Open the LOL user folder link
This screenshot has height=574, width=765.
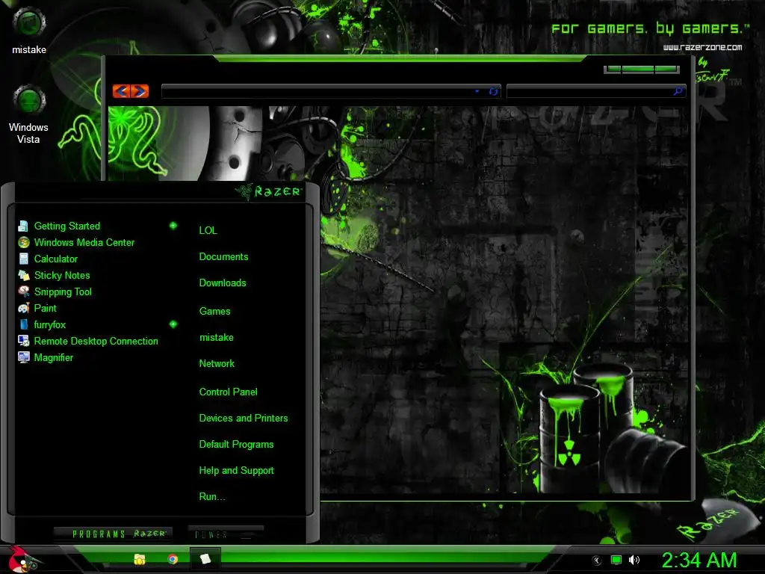click(208, 230)
